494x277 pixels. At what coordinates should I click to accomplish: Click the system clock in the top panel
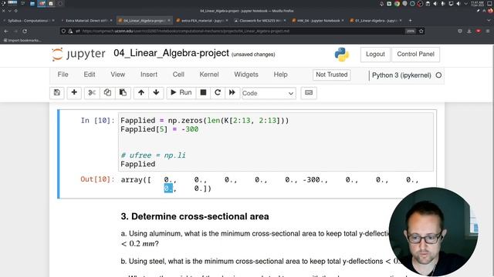(x=478, y=4)
